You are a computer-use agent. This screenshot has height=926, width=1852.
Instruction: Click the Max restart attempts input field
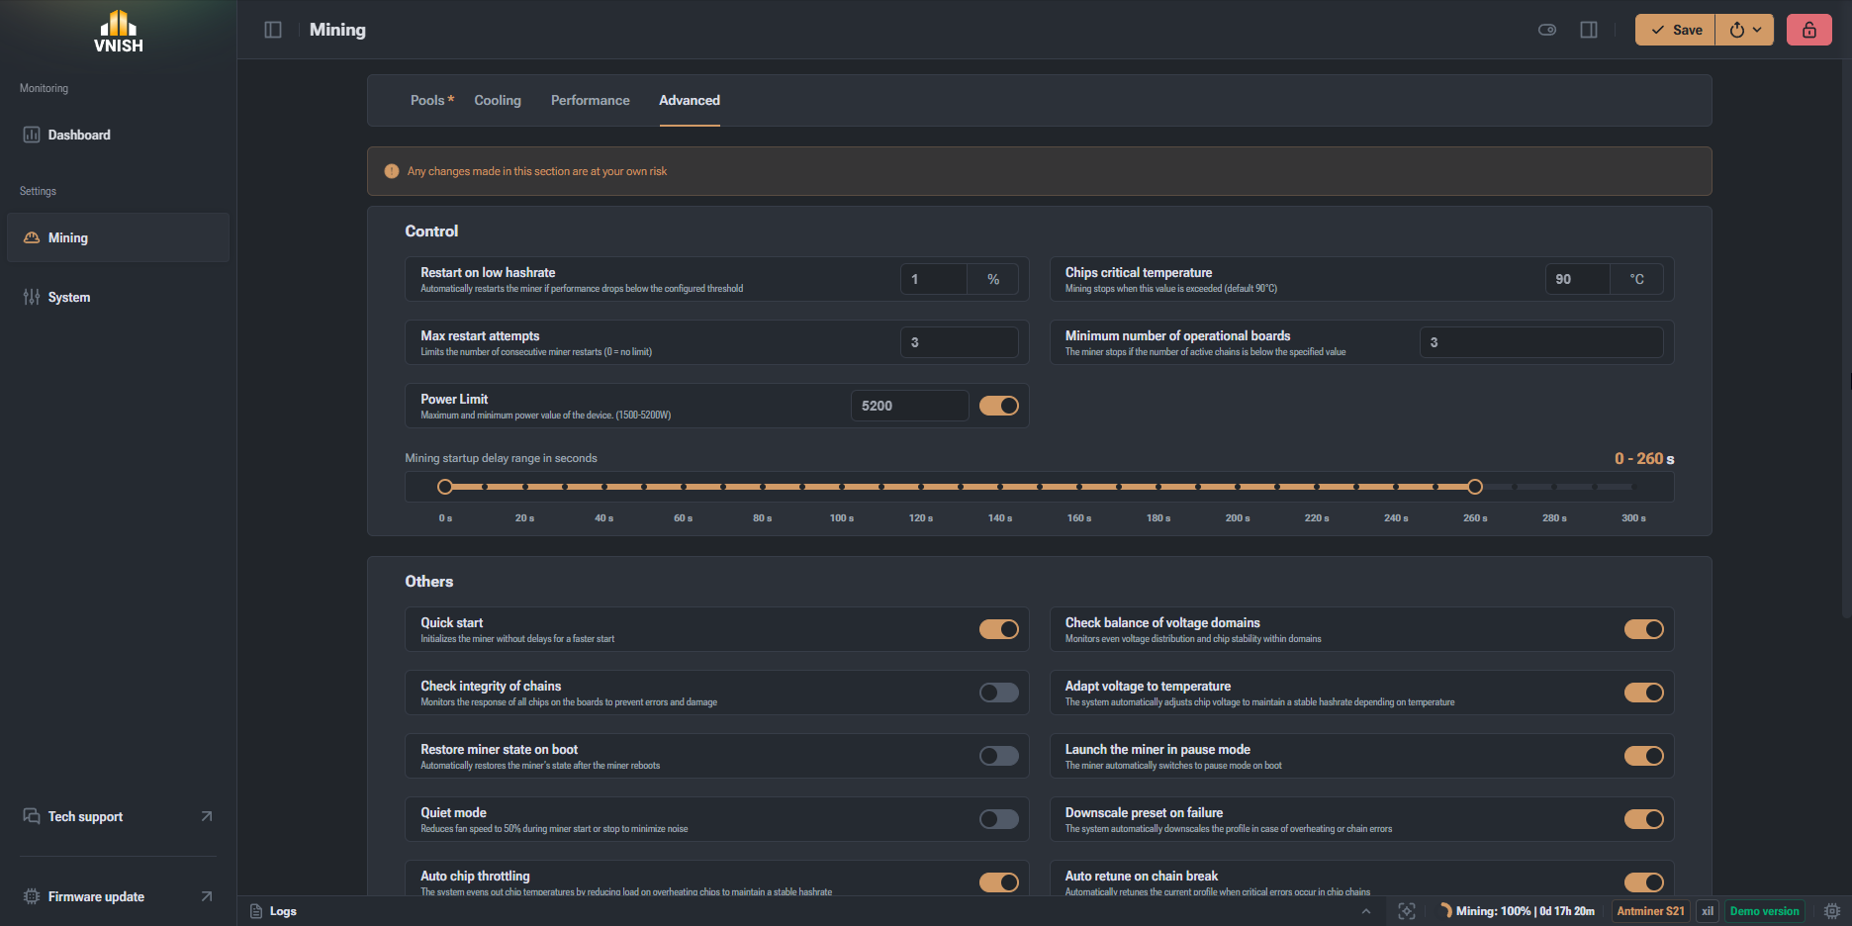pyautogui.click(x=960, y=342)
